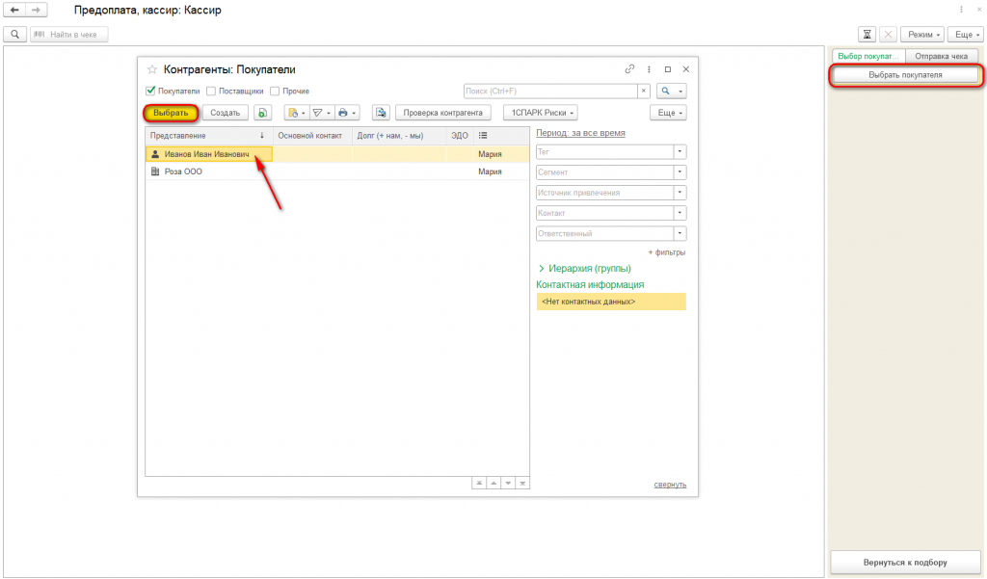The width and height of the screenshot is (987, 579).
Task: Jump to the last row of list
Action: click(x=522, y=484)
